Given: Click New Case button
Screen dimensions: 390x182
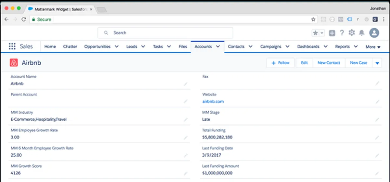Looking at the screenshot, I should coord(358,63).
